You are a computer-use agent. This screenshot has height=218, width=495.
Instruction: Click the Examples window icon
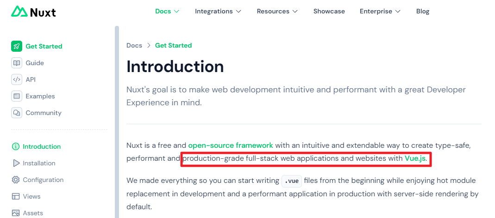(x=16, y=96)
